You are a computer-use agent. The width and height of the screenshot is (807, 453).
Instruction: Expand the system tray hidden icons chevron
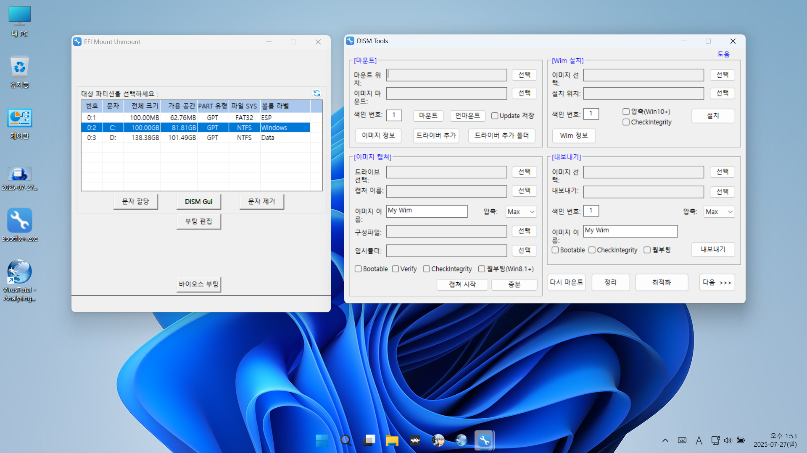click(665, 440)
